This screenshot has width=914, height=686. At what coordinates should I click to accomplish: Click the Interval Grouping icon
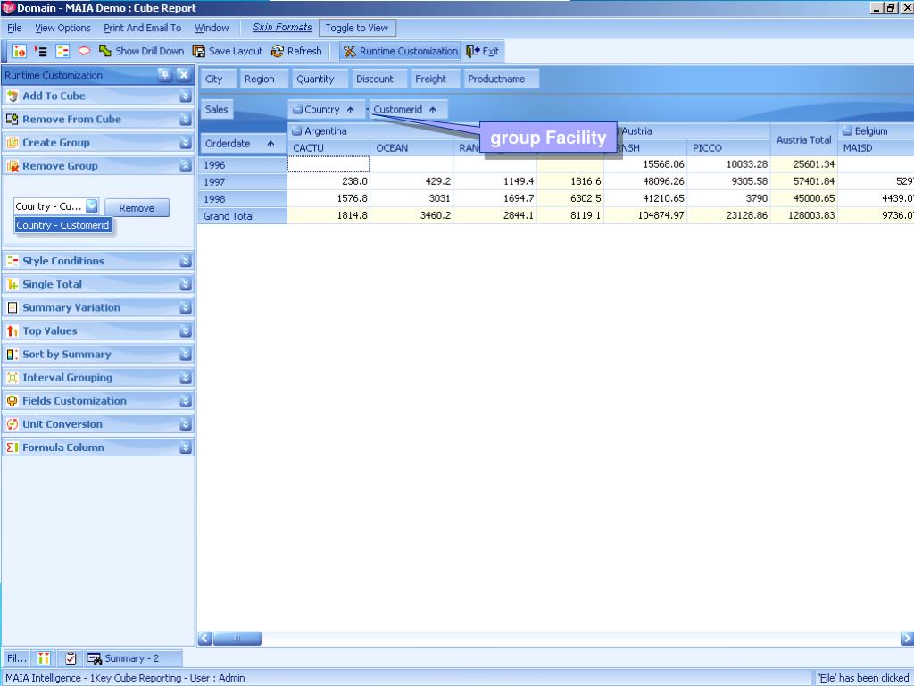pyautogui.click(x=12, y=378)
